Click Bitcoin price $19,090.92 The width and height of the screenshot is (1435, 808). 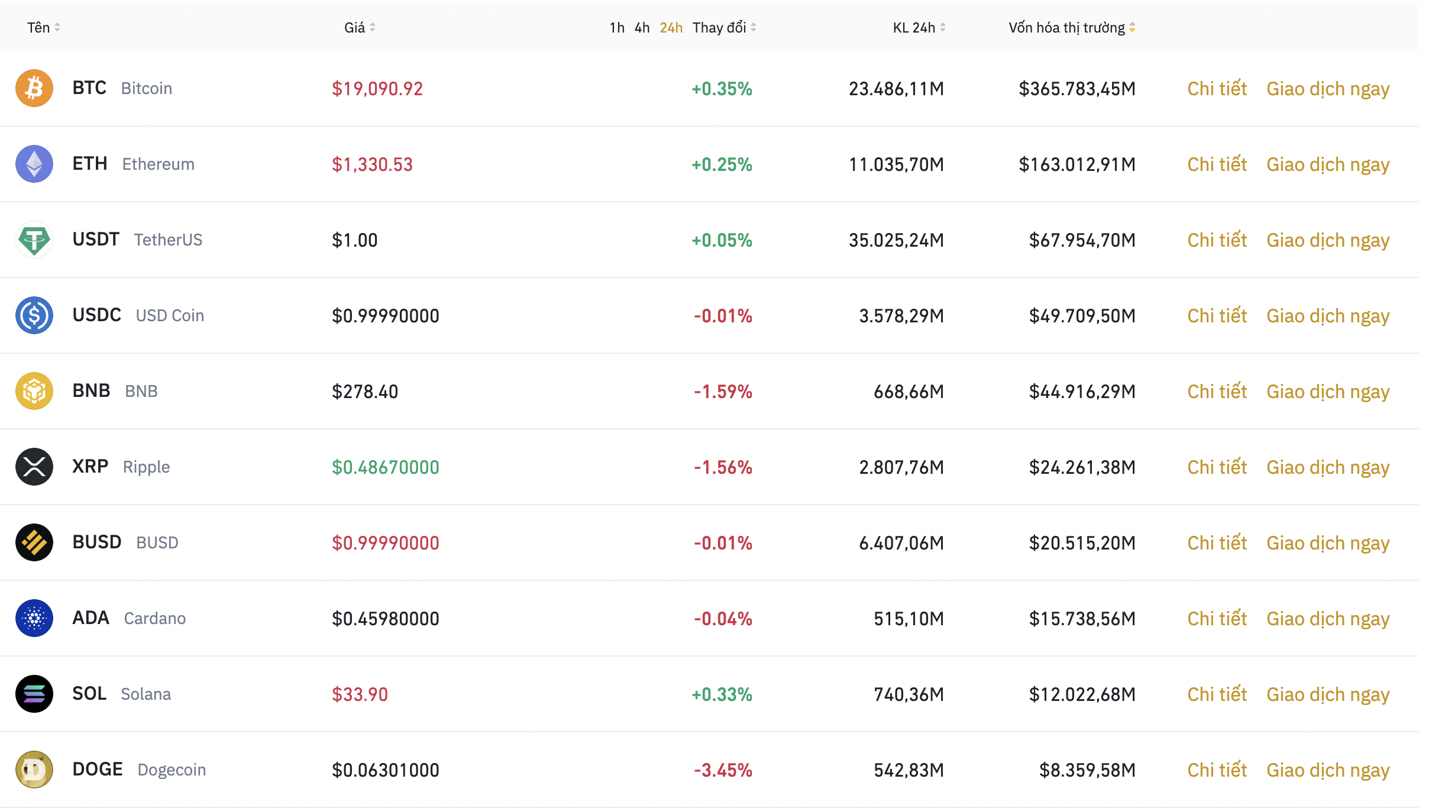[377, 89]
